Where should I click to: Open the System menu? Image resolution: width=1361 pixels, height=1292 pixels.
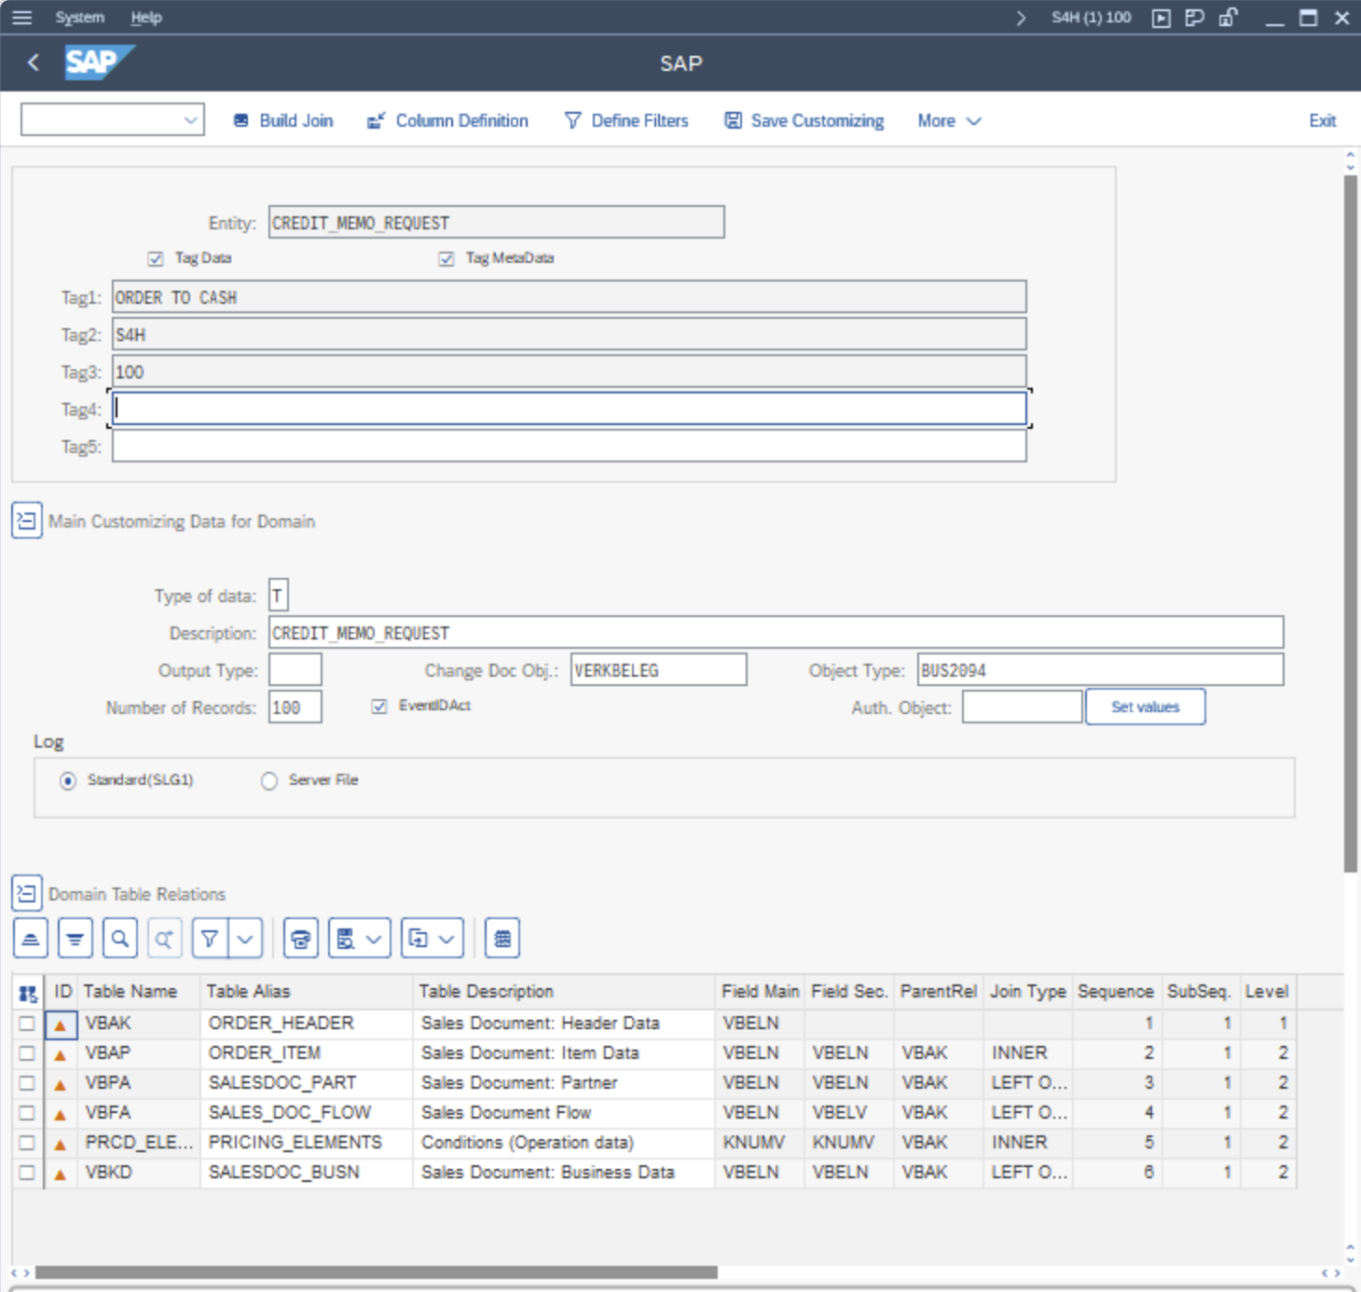pos(79,18)
